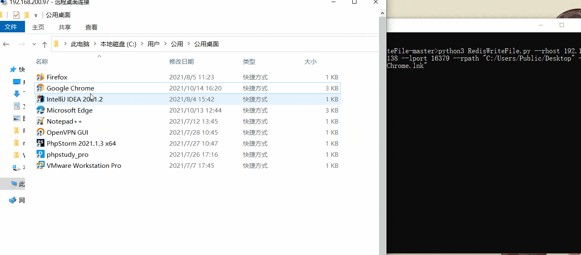
Task: Go up one folder level
Action: 45,44
